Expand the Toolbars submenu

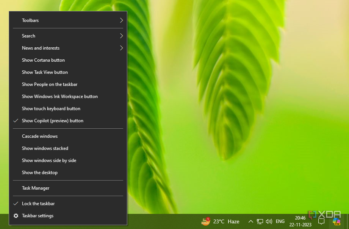pos(68,20)
